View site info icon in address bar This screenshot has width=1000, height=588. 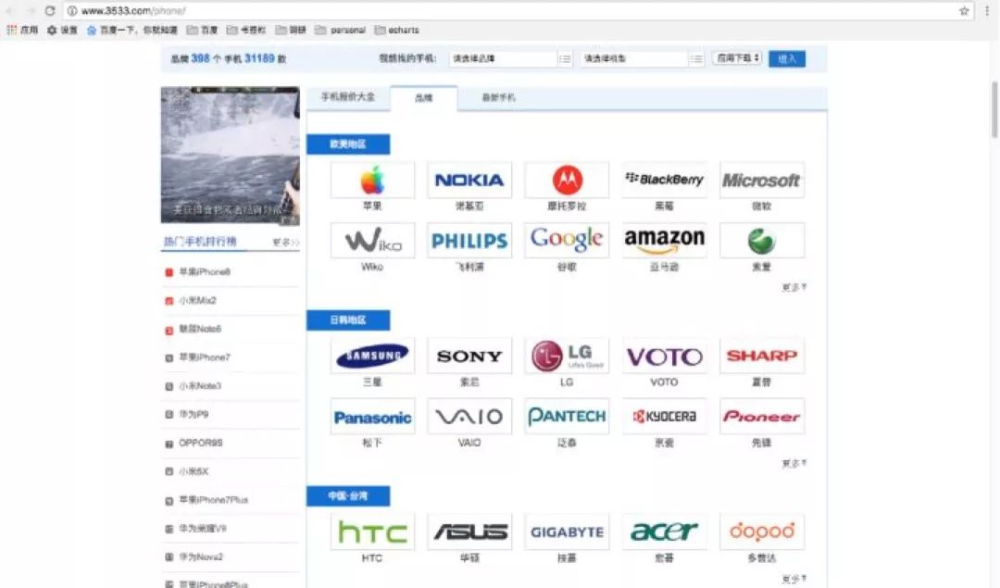pos(72,11)
